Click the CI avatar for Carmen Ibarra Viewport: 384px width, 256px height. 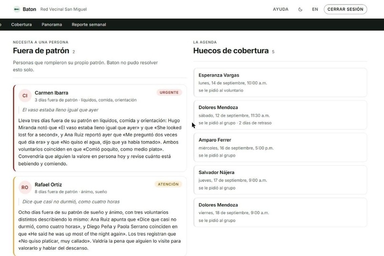[x=25, y=95]
